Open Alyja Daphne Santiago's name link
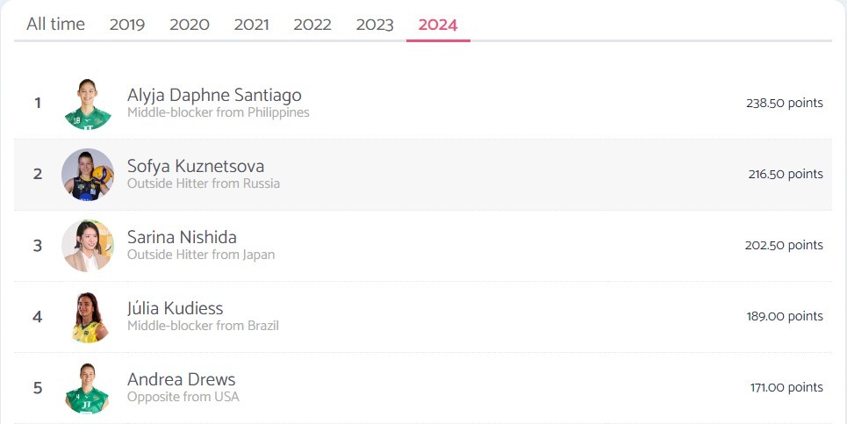This screenshot has height=424, width=847. click(x=214, y=95)
